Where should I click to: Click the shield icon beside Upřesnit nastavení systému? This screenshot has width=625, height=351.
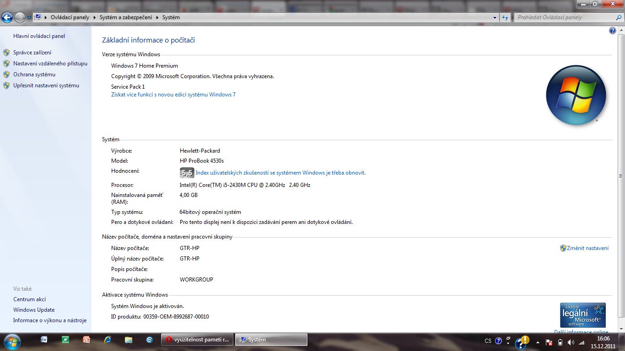[x=6, y=85]
